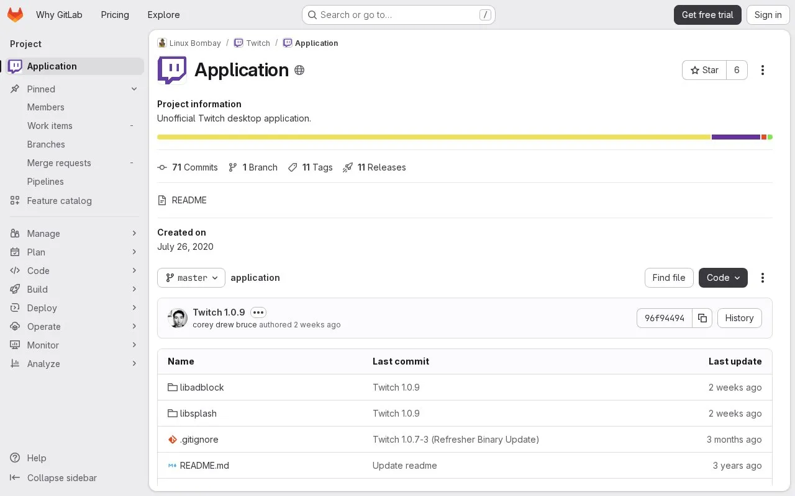Open the libsplash folder
The height and width of the screenshot is (496, 795).
point(198,414)
